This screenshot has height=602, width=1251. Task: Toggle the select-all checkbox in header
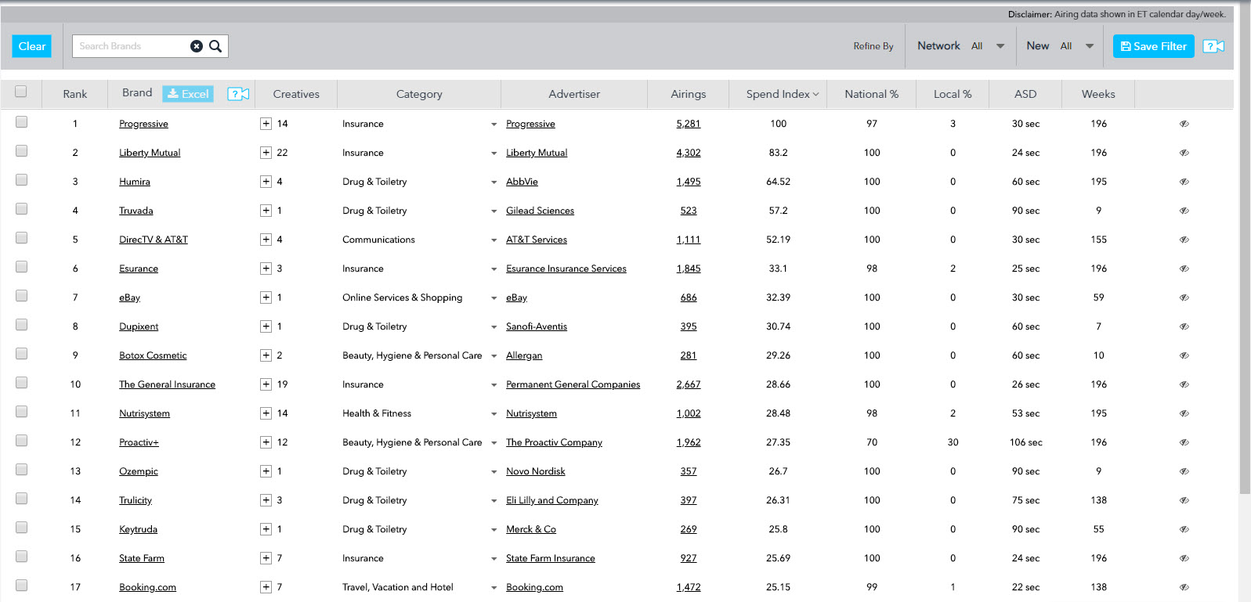point(21,92)
